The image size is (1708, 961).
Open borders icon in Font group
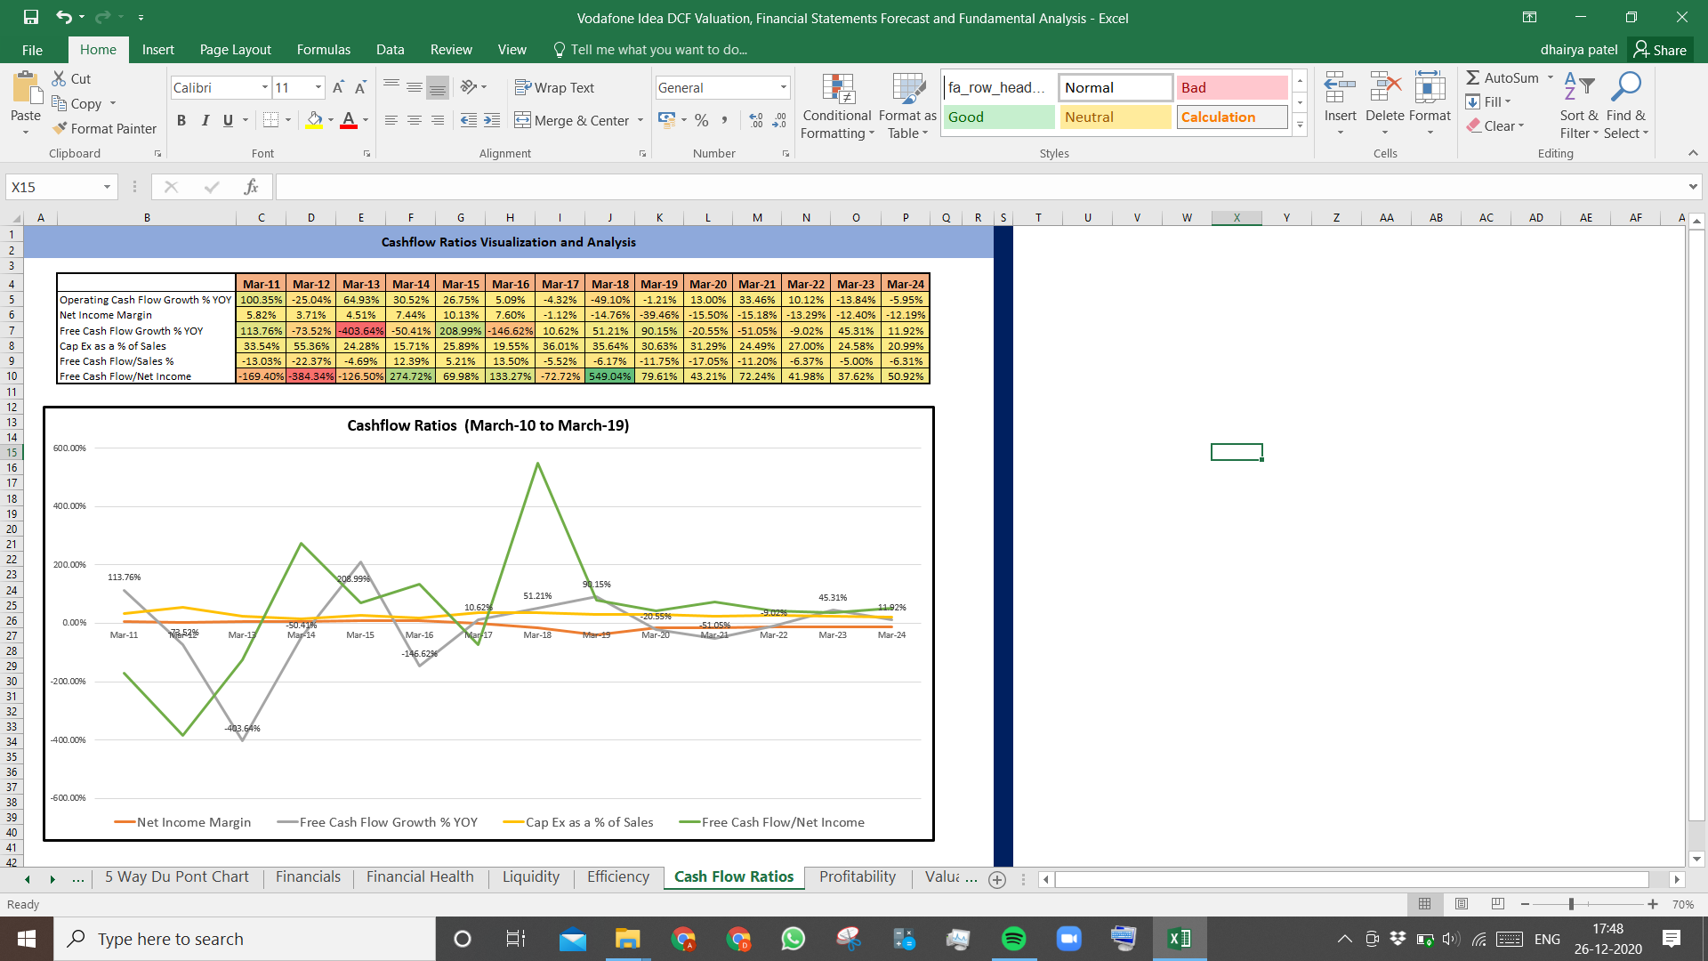point(271,120)
